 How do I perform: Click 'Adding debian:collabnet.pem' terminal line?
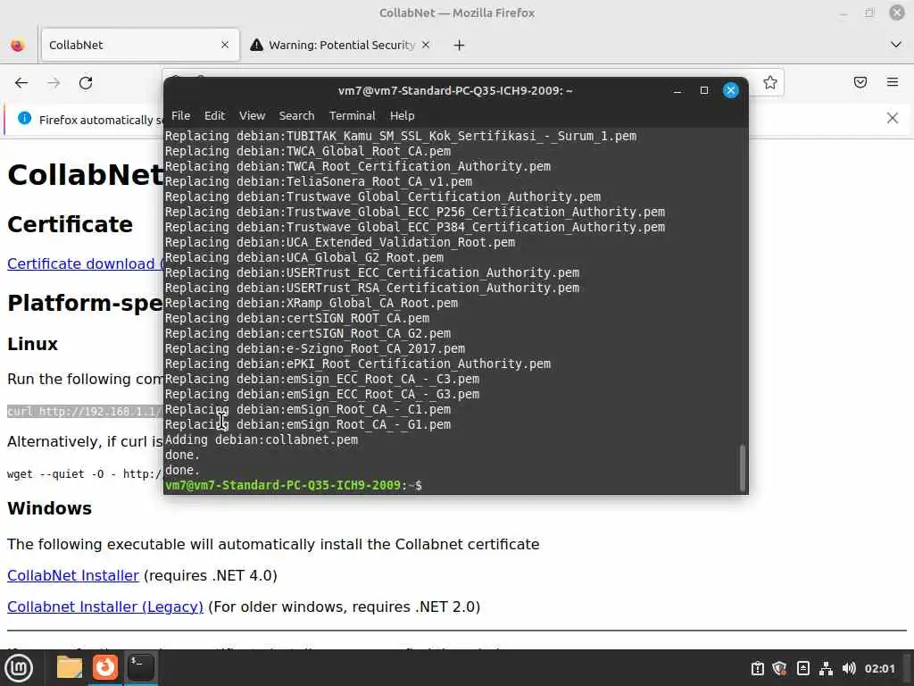point(262,439)
